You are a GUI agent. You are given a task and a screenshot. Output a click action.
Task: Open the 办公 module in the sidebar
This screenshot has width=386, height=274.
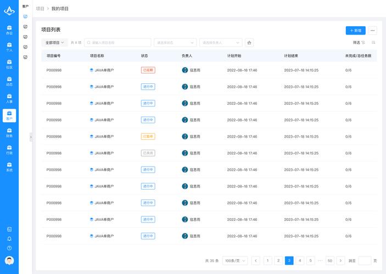tap(9, 30)
